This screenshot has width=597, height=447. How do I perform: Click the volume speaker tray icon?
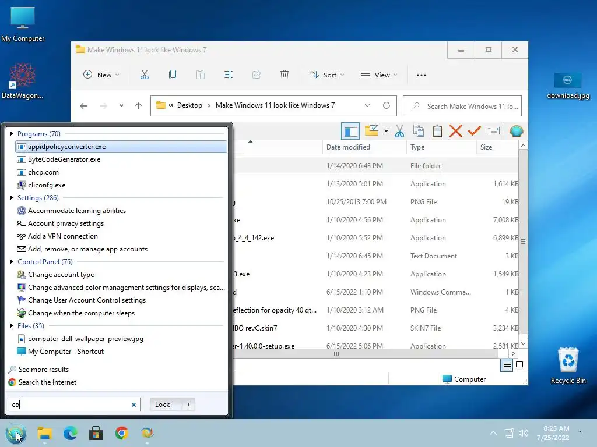click(x=524, y=433)
